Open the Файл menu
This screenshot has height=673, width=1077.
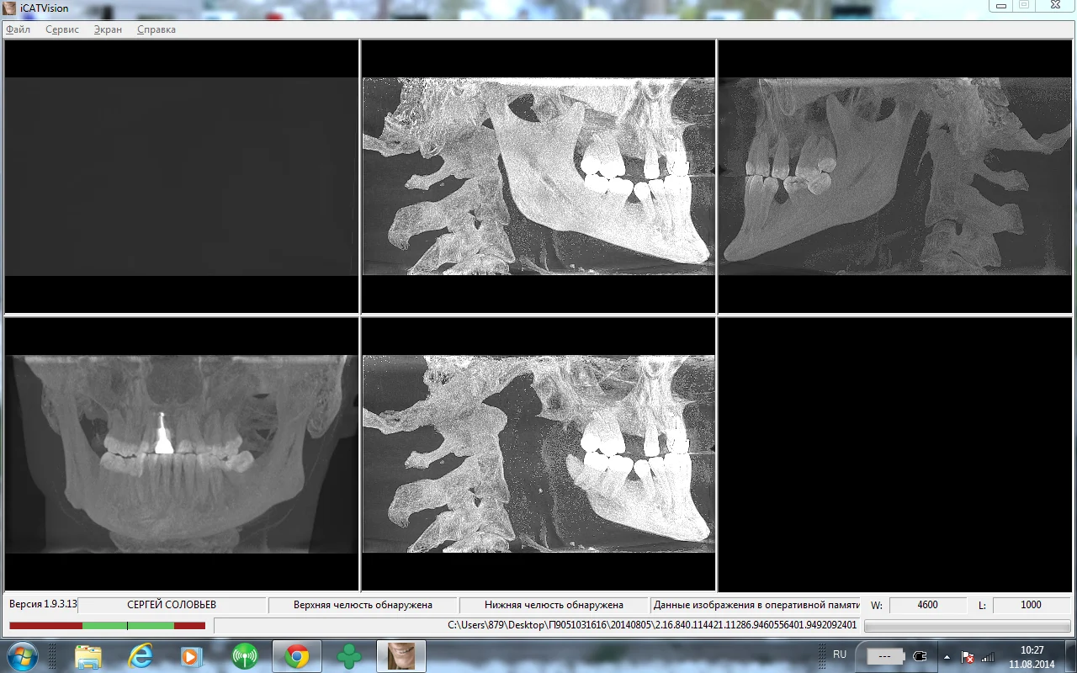(x=18, y=29)
